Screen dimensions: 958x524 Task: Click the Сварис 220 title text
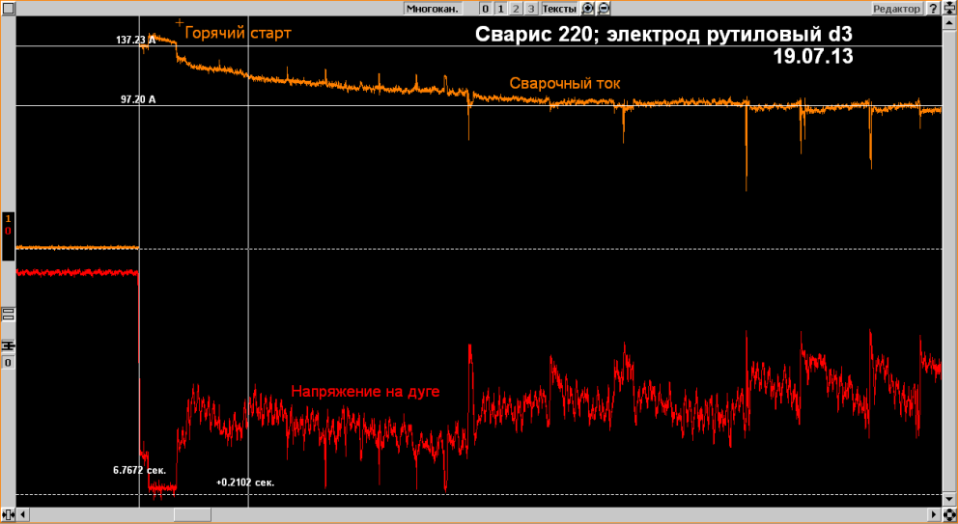(x=663, y=34)
